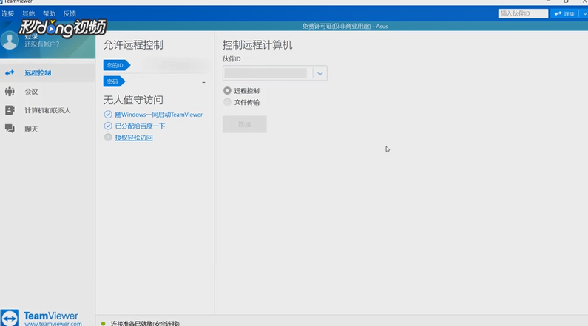Click 已分配给百度一下 link
588x326 pixels.
click(140, 126)
